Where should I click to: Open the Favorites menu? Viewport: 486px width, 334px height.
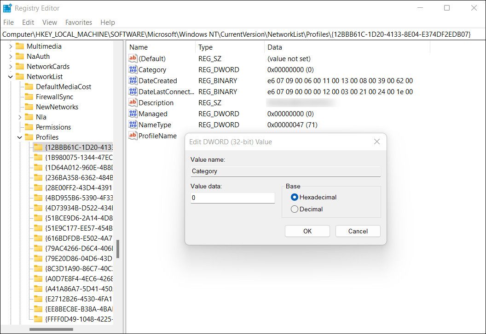(x=78, y=23)
